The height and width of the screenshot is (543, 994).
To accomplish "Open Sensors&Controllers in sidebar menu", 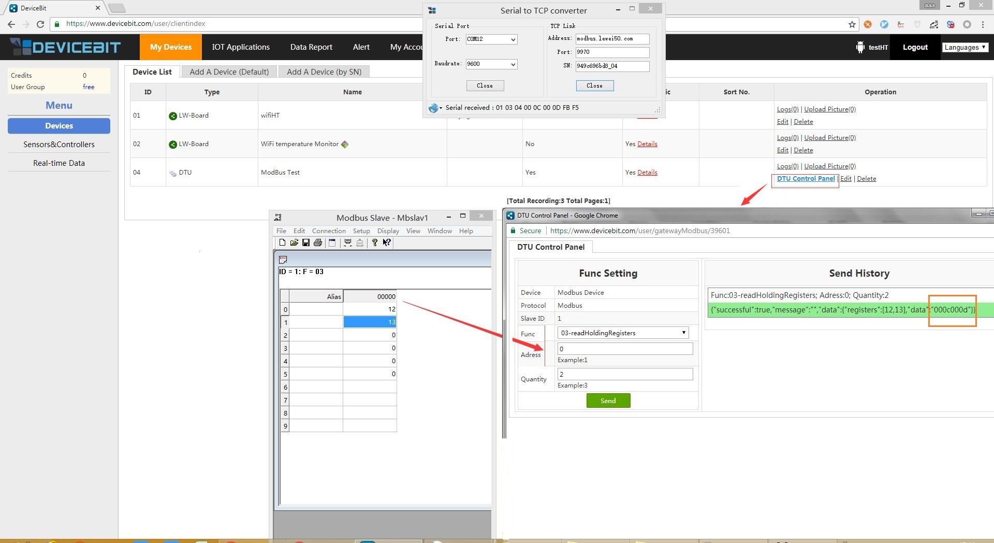I will [x=59, y=145].
